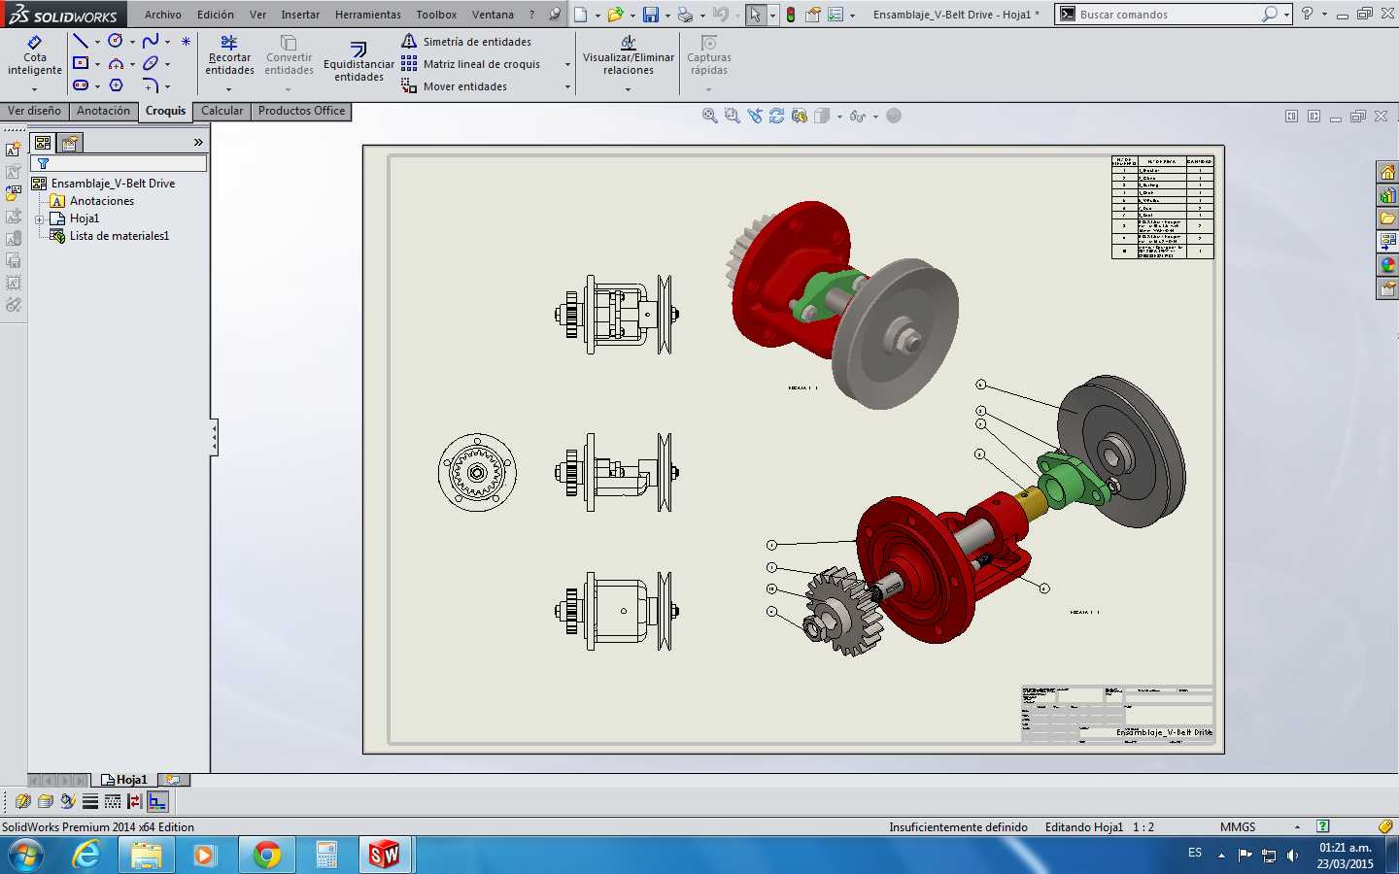Viewport: 1399px width, 874px height.
Task: Open dropdown below Visualizar/Eliminar relaciones
Action: 628,89
